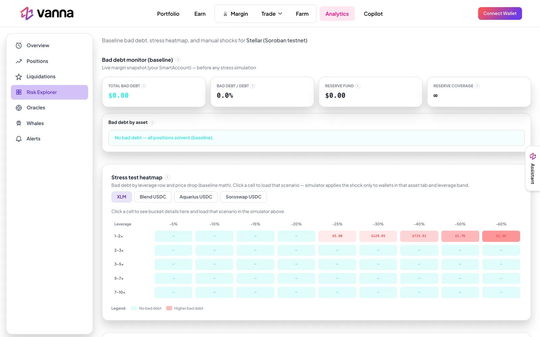Image resolution: width=540 pixels, height=337 pixels.
Task: Click info icon beside Stress test heatmap
Action: pyautogui.click(x=167, y=177)
